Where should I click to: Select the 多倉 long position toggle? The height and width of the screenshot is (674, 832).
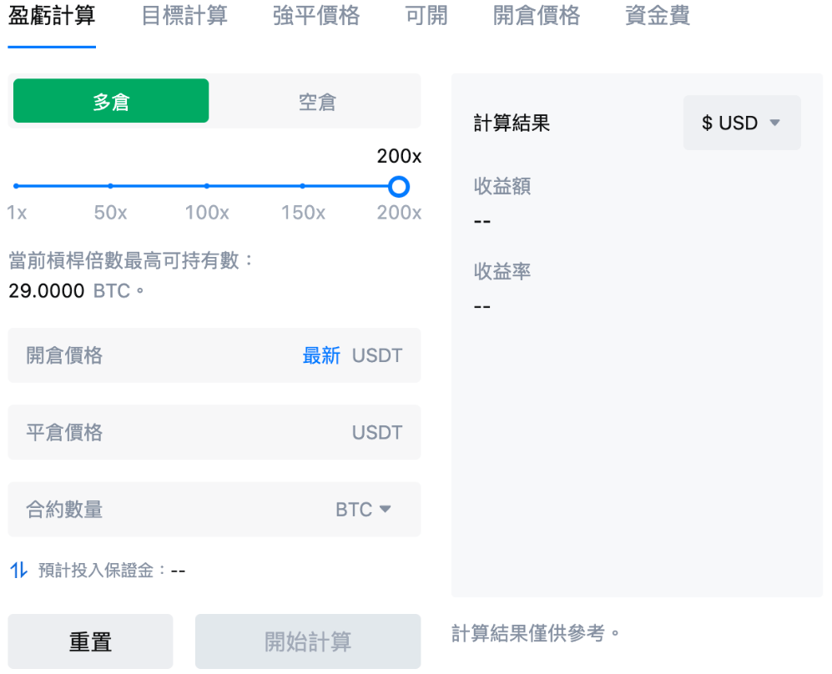[111, 101]
